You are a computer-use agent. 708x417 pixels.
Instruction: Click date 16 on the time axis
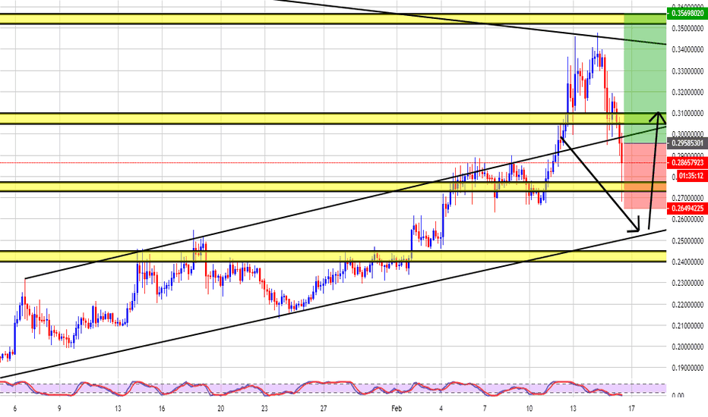tap(162, 409)
